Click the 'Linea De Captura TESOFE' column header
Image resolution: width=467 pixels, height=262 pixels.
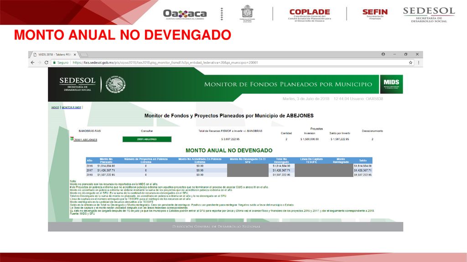pyautogui.click(x=311, y=161)
